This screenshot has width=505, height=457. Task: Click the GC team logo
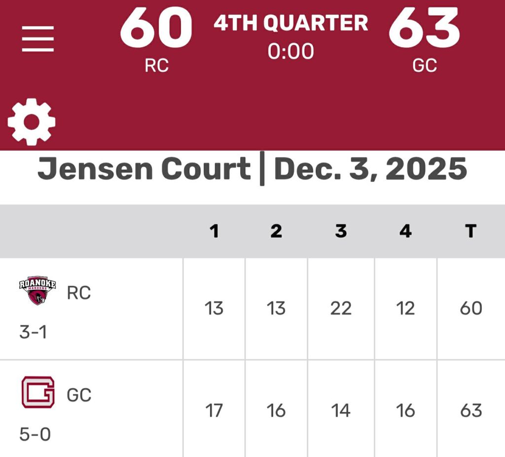(x=38, y=392)
